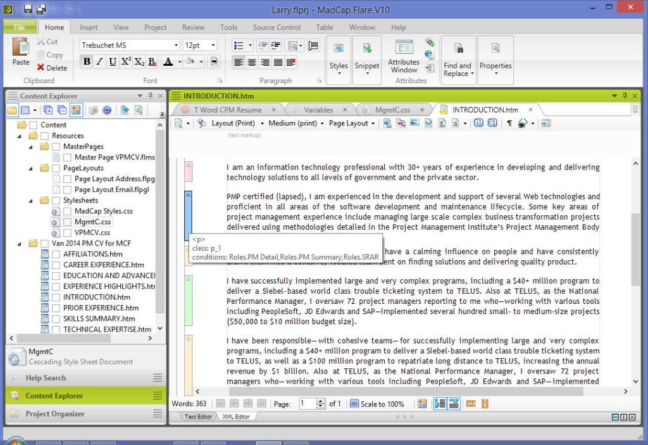Image resolution: width=648 pixels, height=445 pixels.
Task: Switch to the MgmtC.css document tab
Action: (x=392, y=110)
